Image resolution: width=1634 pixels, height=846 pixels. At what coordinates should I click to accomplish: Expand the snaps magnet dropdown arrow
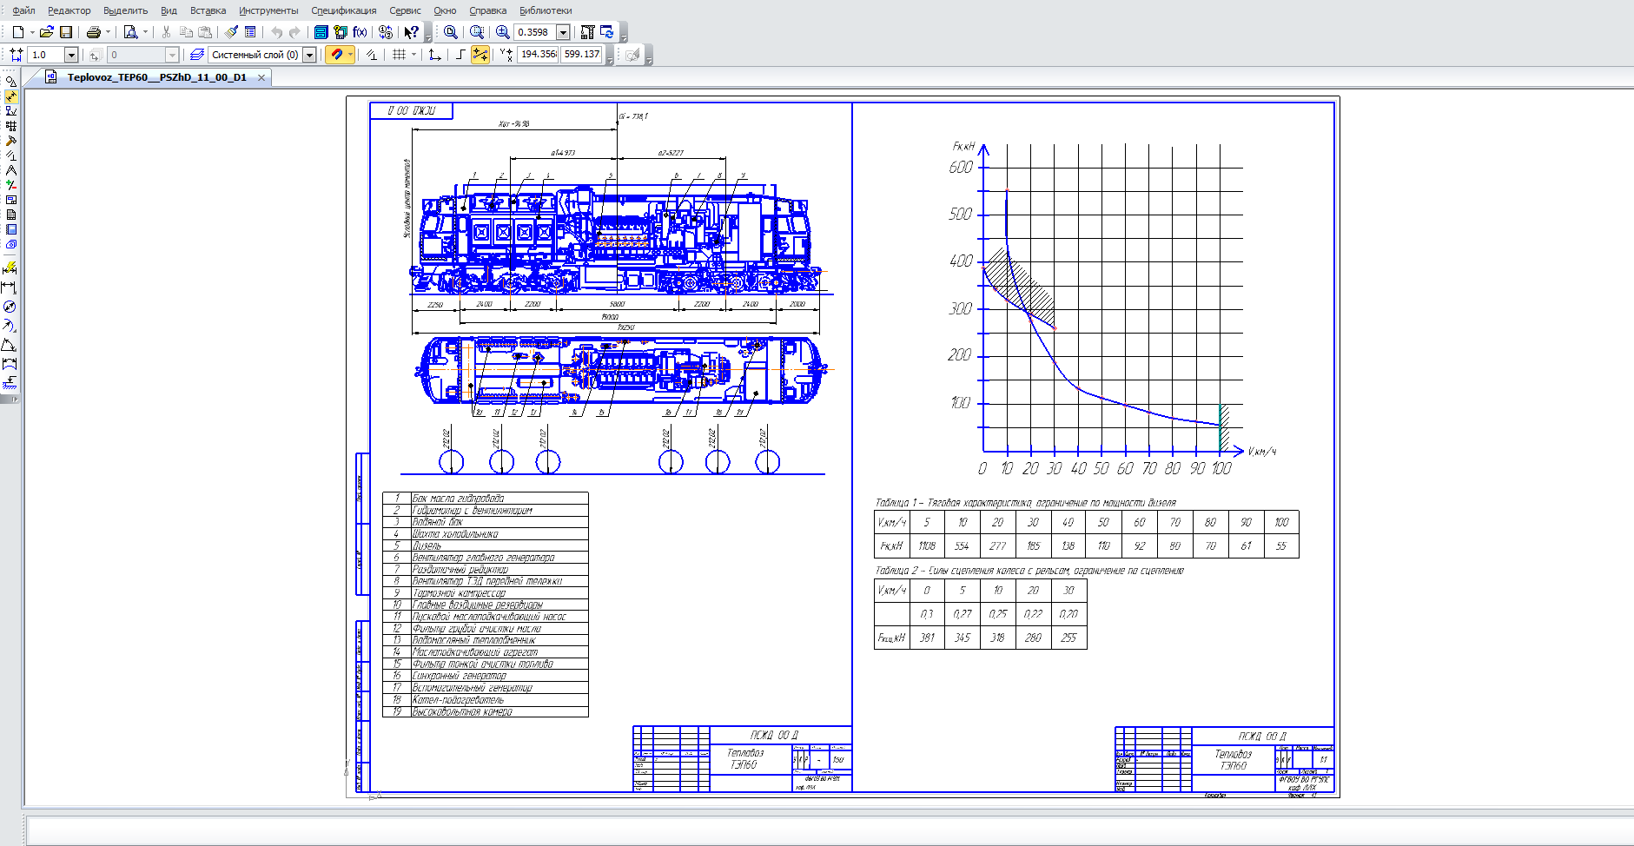coord(350,55)
